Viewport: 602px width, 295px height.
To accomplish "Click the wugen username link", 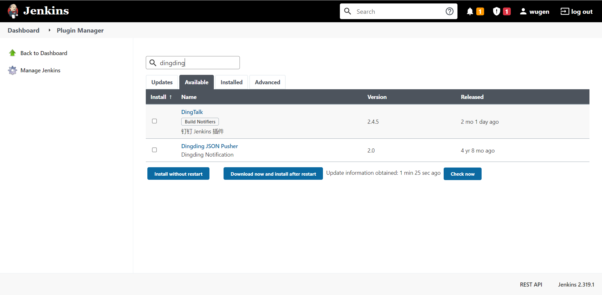I will tap(539, 12).
